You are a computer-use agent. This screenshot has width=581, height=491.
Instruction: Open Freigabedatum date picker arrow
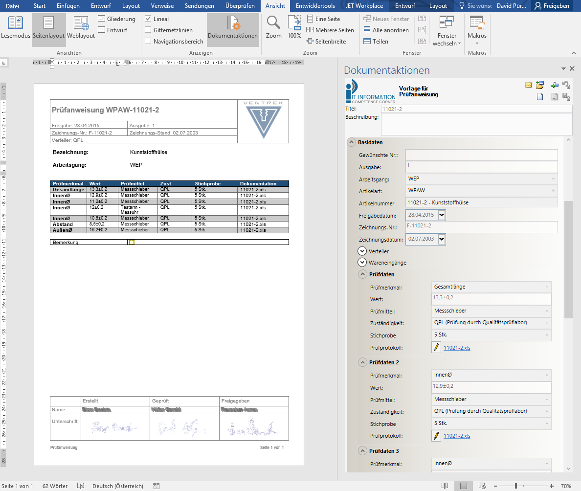442,215
